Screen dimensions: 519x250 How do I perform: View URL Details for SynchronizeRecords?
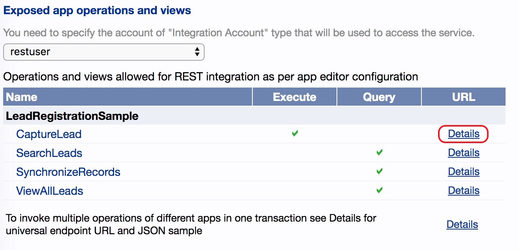463,172
